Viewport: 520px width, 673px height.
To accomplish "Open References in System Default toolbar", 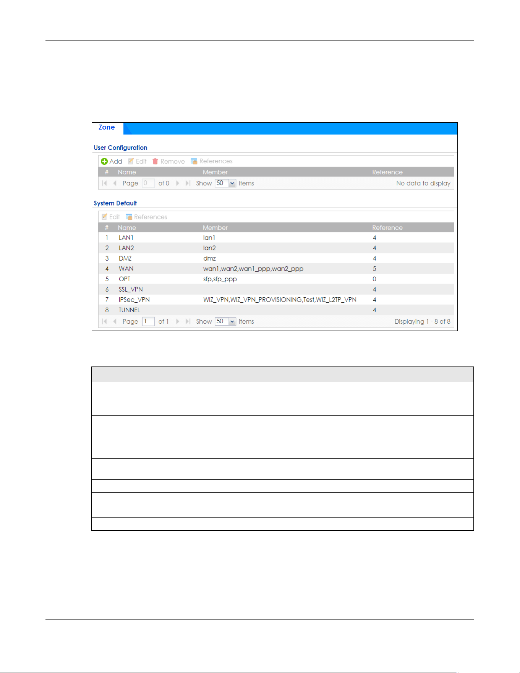I will (x=146, y=217).
